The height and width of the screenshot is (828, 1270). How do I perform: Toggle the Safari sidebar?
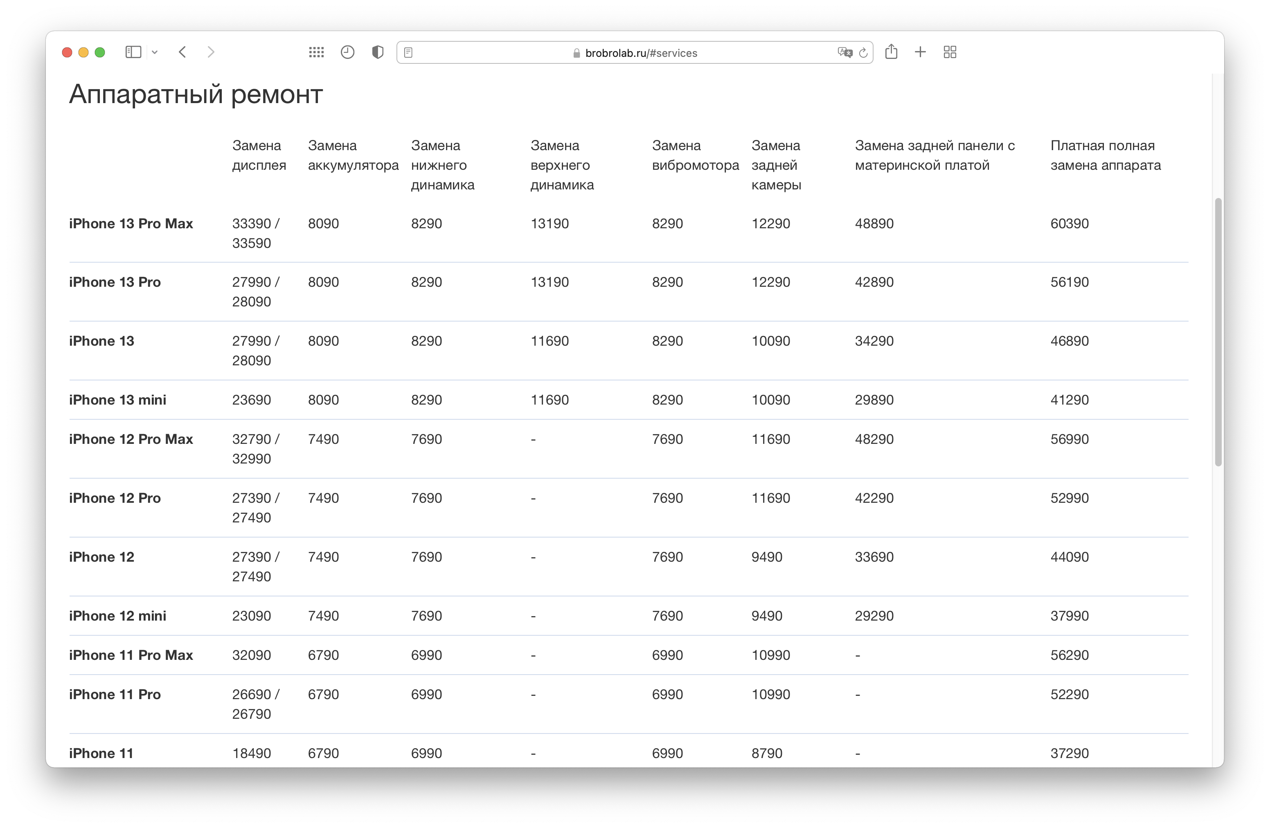point(133,52)
